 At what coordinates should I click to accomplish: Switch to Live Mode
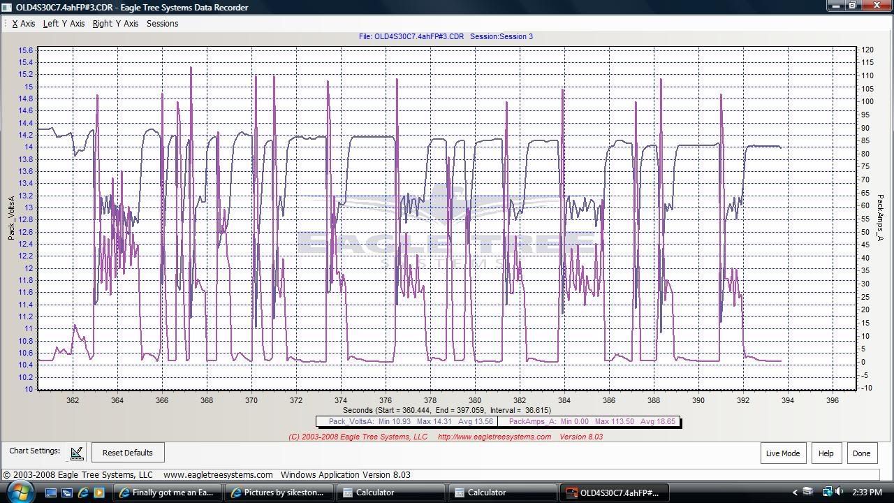782,453
